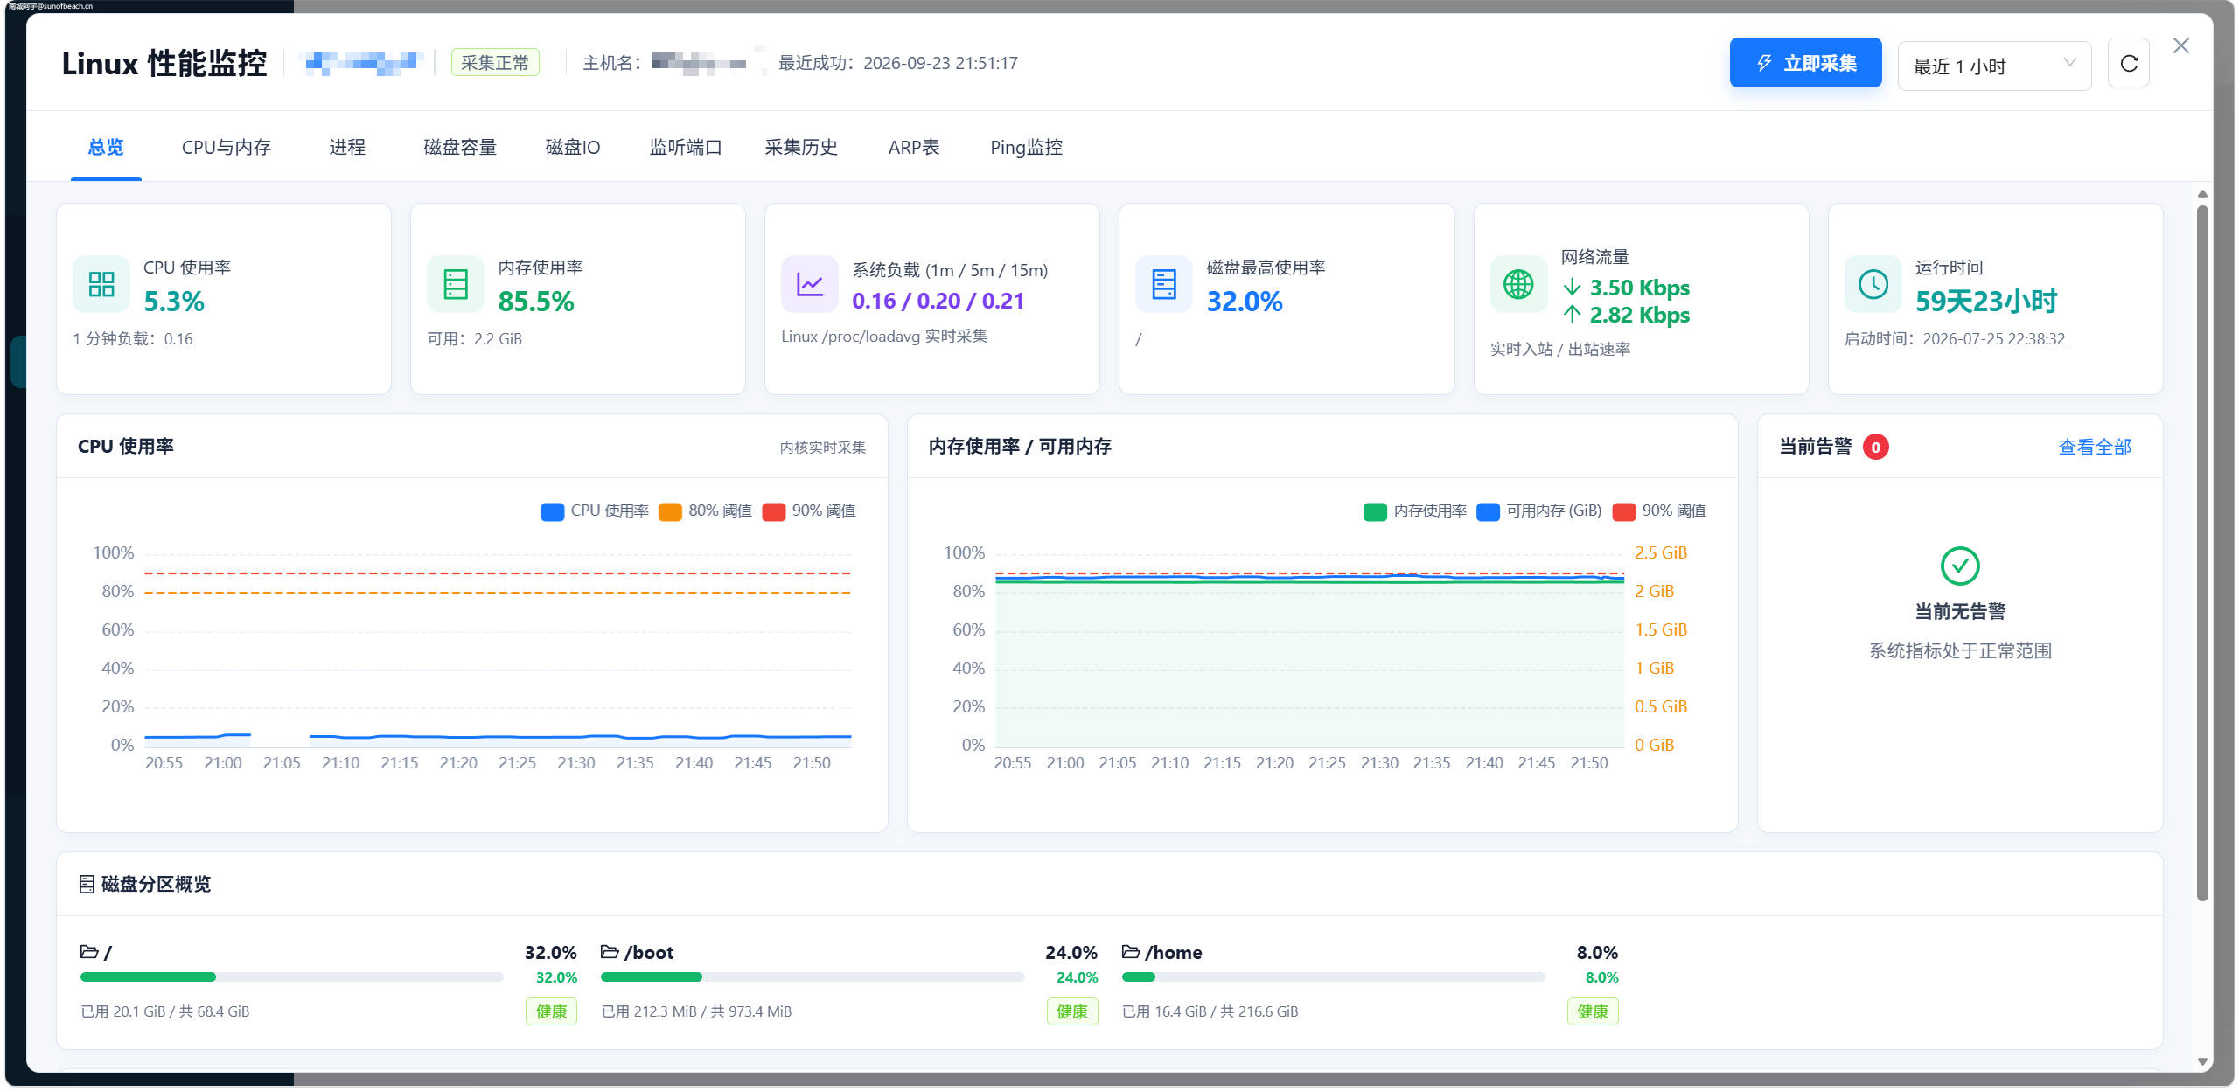Viewport: 2239px width, 1091px height.
Task: Click the /home partition usage bar
Action: tap(1333, 976)
